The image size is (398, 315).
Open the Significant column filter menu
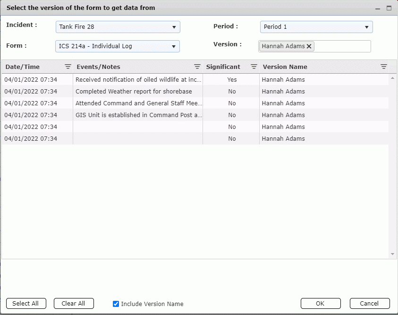254,67
